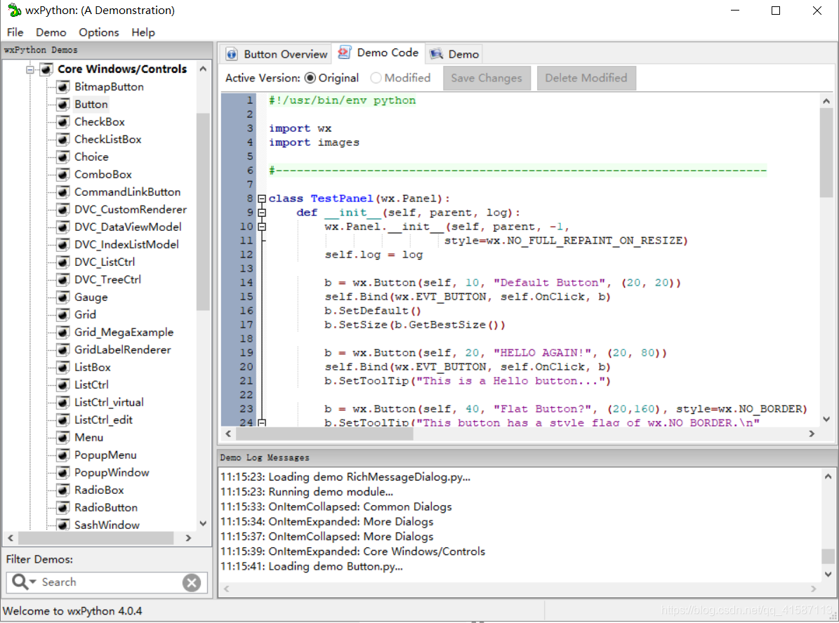Collapse the Core Windows/Controls tree node

29,69
